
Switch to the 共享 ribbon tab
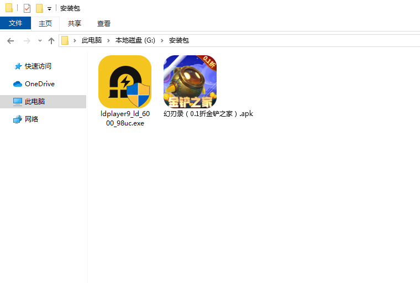[75, 23]
